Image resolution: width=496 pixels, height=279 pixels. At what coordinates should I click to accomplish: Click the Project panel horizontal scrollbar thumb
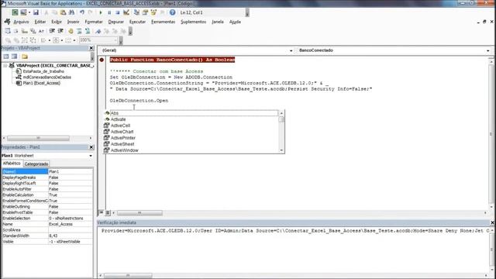[38, 138]
